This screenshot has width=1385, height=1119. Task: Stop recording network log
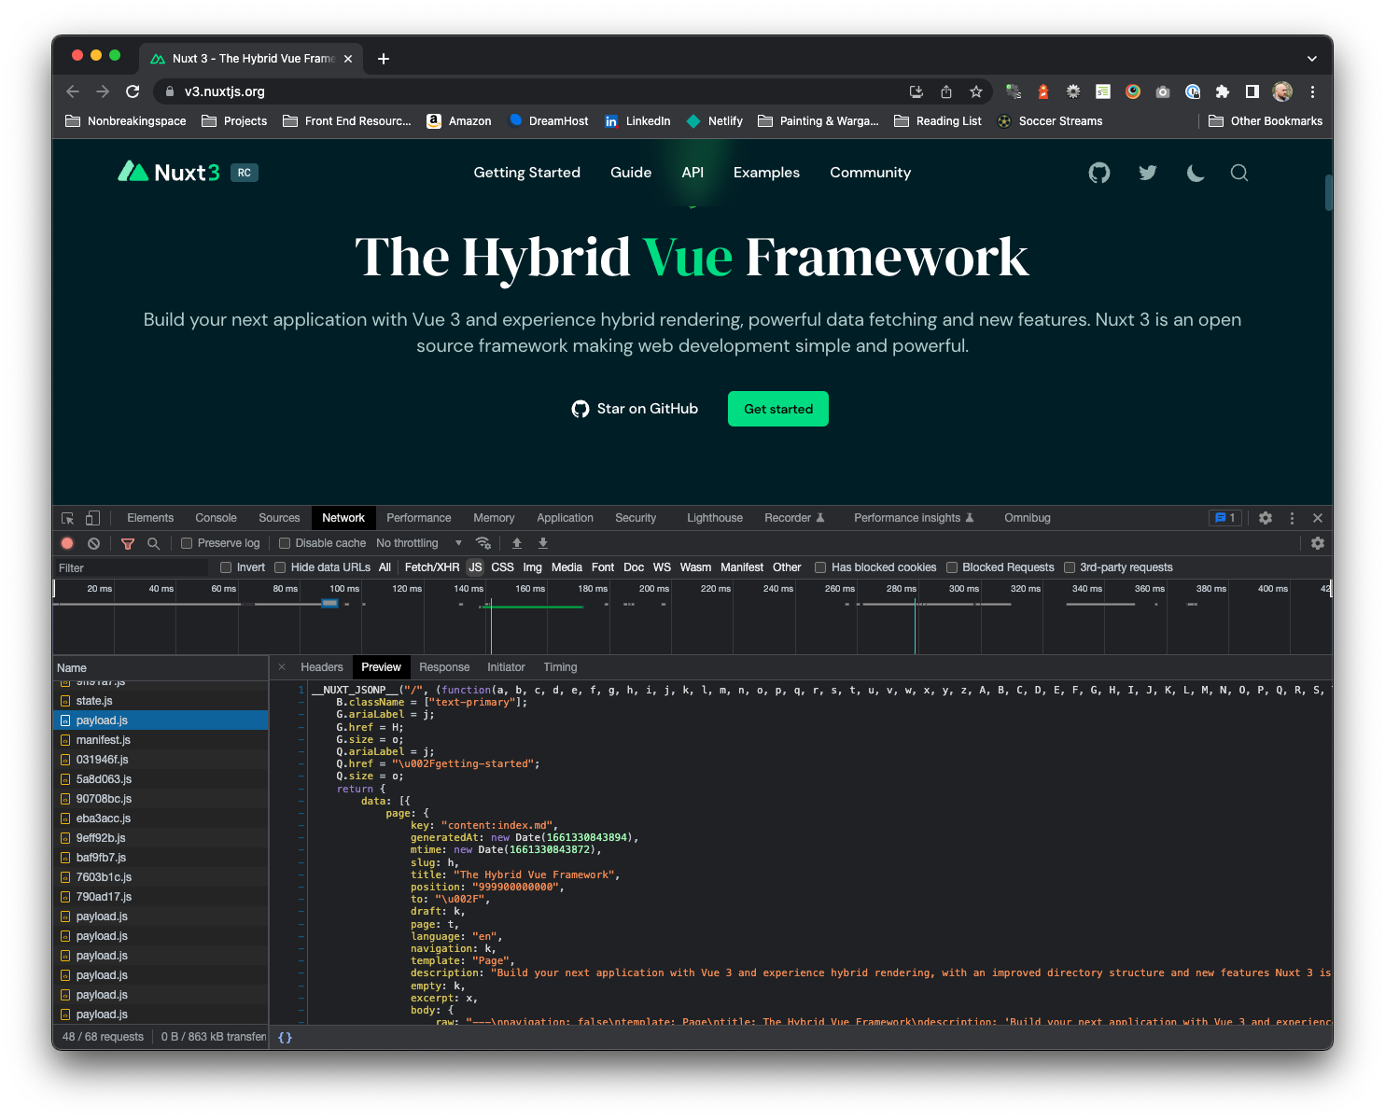pos(66,542)
